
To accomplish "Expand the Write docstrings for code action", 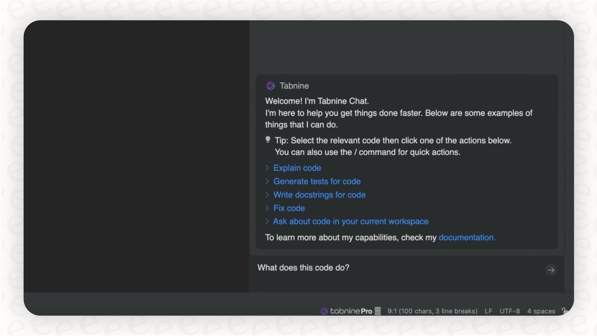I will click(319, 195).
